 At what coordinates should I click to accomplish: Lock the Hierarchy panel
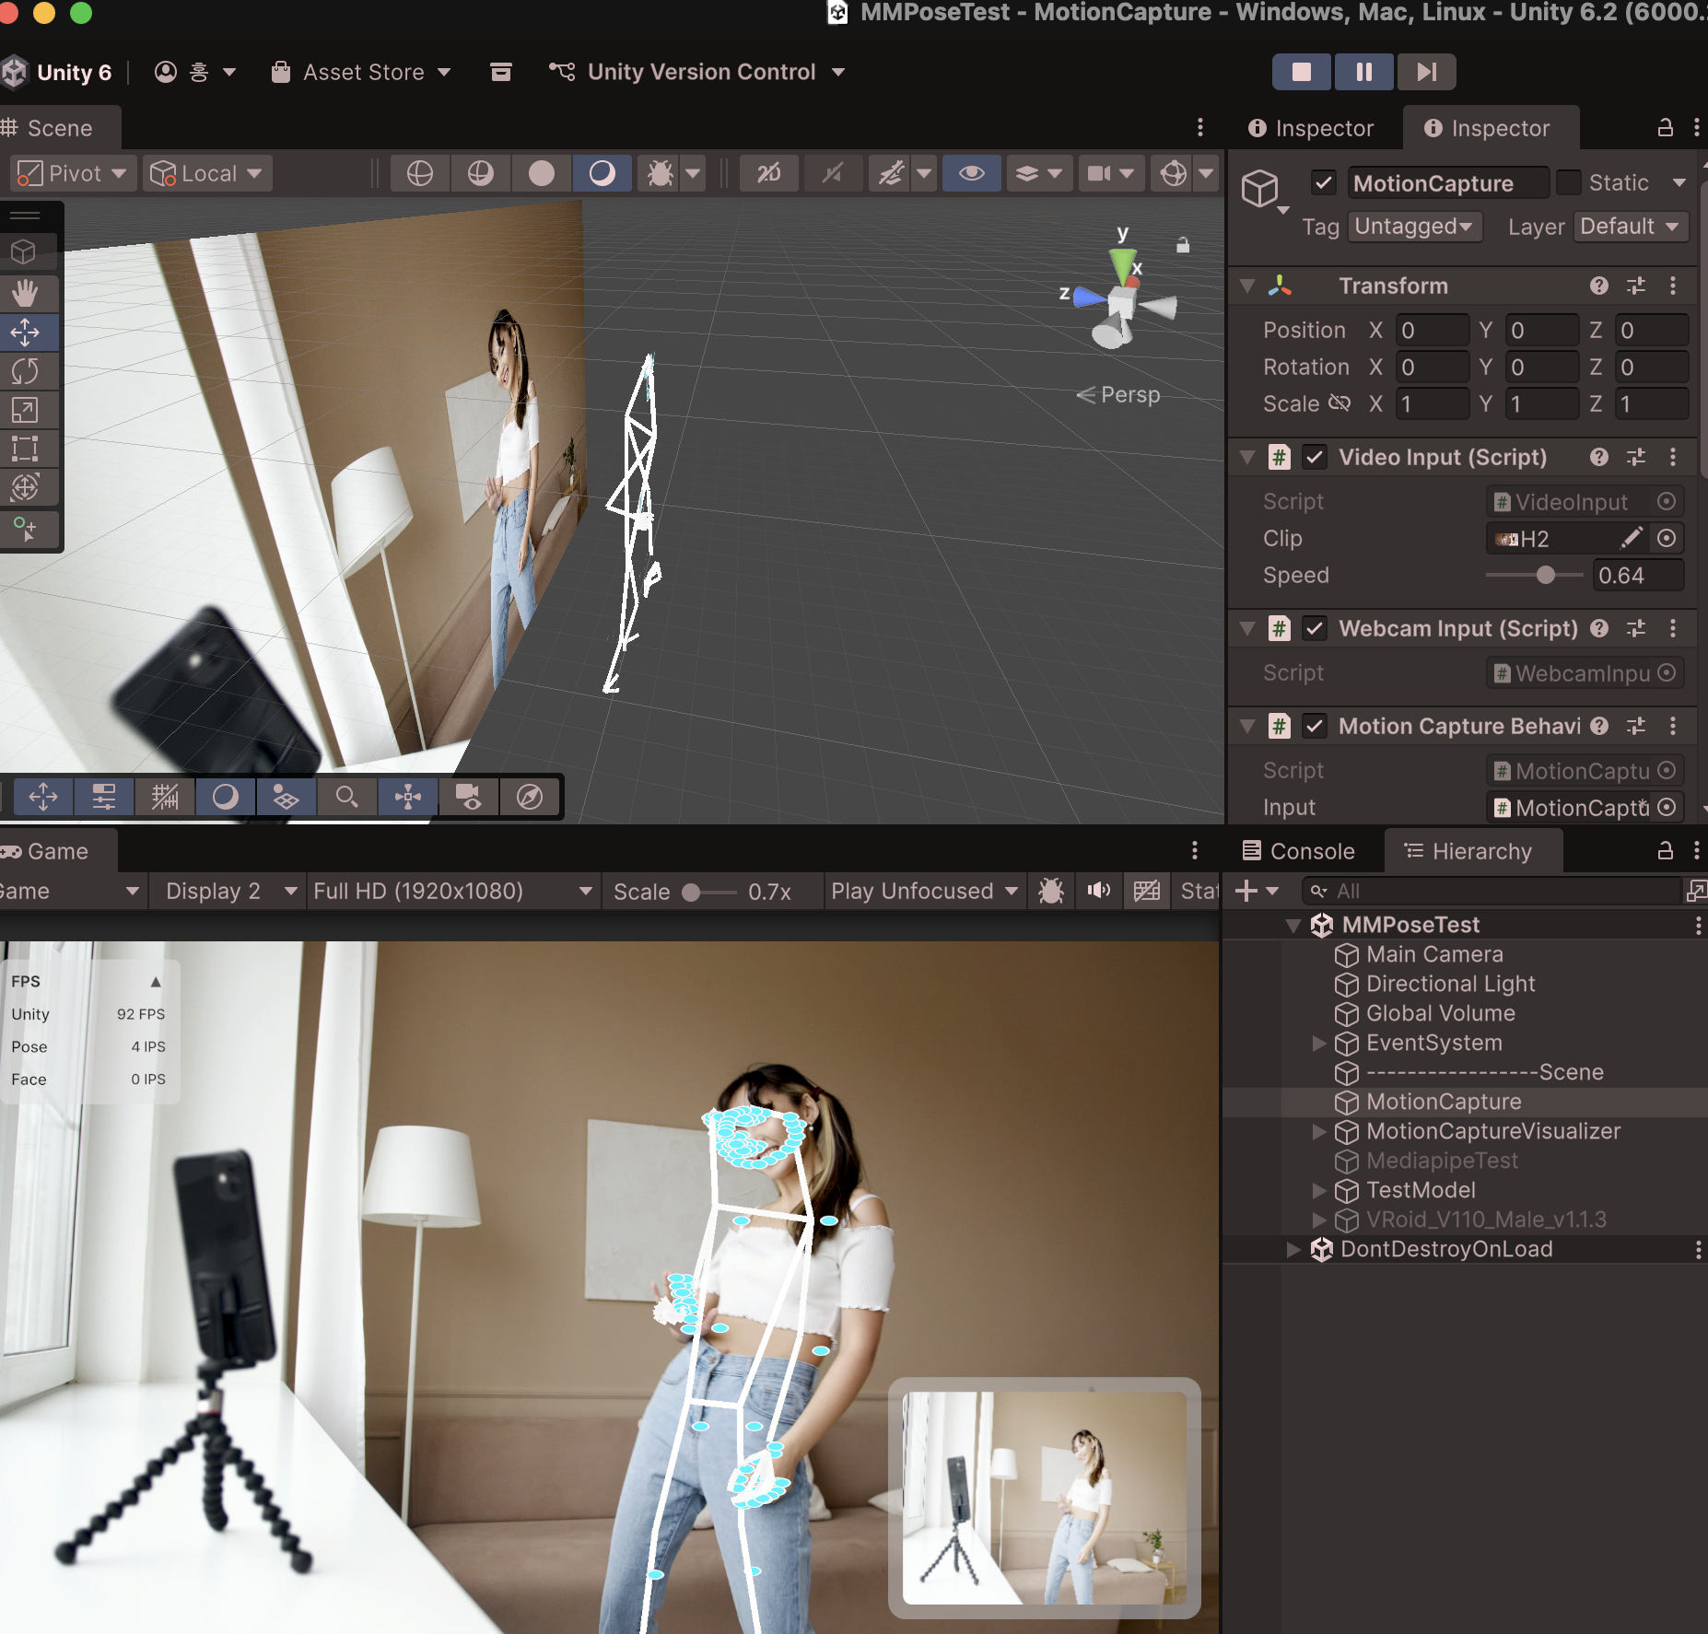[x=1666, y=850]
